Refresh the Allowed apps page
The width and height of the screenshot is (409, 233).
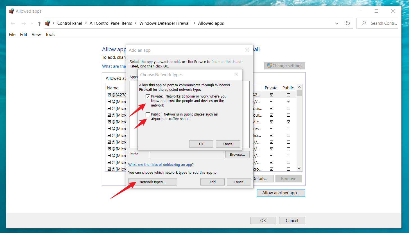click(x=348, y=23)
